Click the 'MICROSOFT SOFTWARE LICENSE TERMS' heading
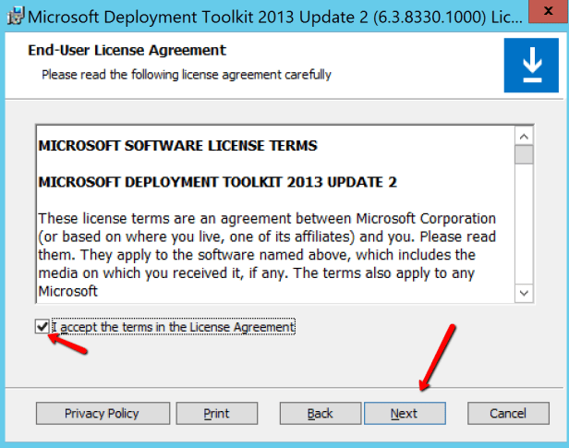The image size is (569, 448). [x=177, y=146]
